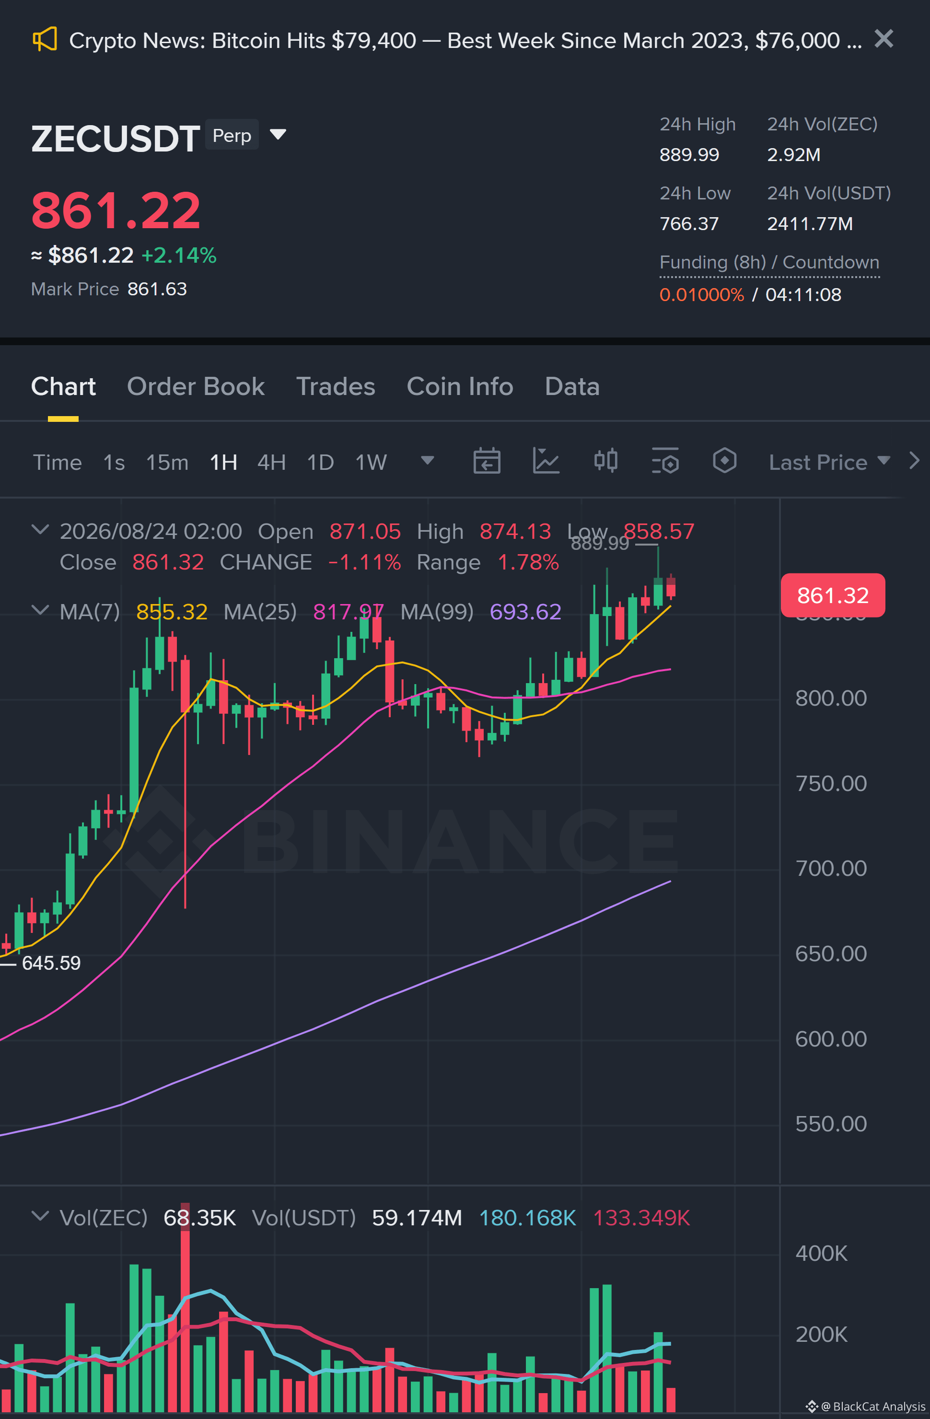The image size is (930, 1419).
Task: Open the crypto news announcement megaphone icon
Action: tap(45, 39)
